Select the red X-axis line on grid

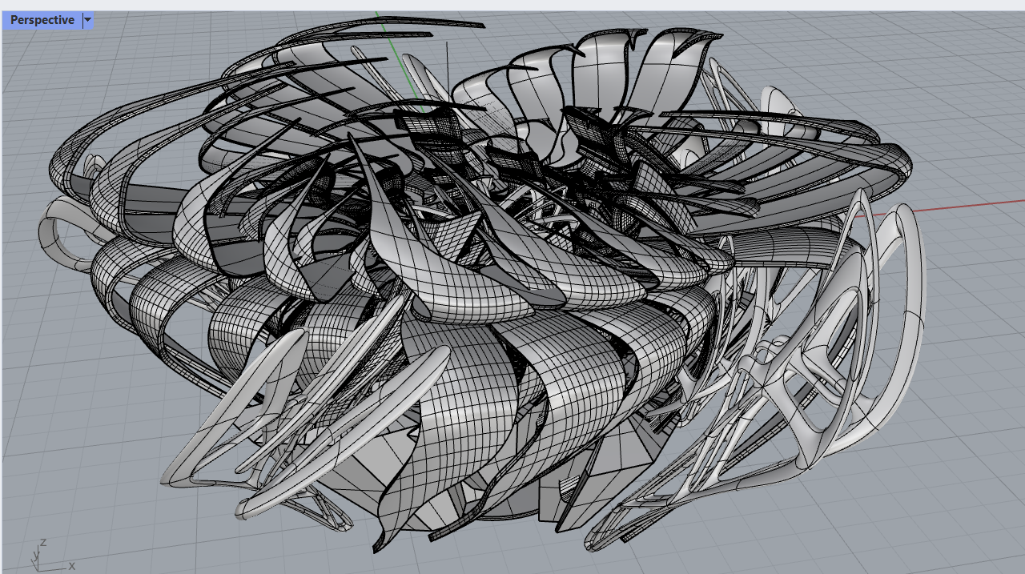961,206
